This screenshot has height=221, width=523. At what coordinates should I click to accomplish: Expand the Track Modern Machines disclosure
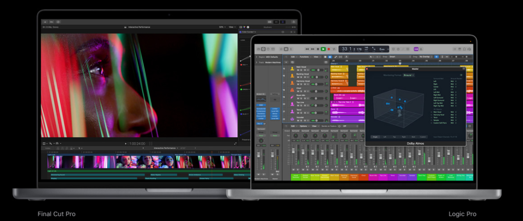[257, 62]
